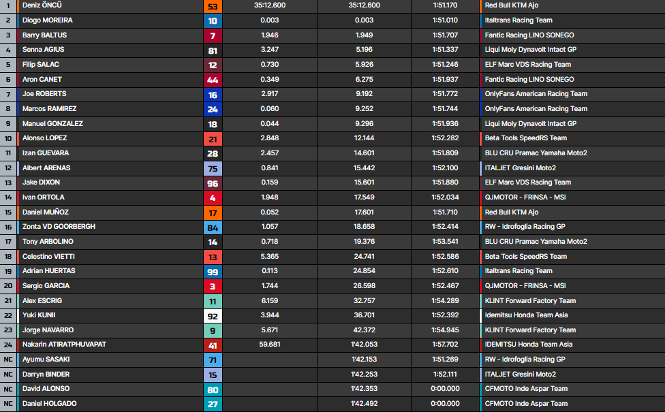Select David Alonso's number 80 badge

tap(213, 389)
